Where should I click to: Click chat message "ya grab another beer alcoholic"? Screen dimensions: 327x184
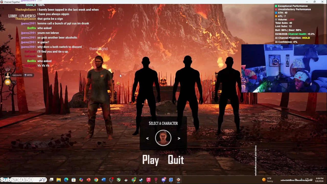coord(57,38)
